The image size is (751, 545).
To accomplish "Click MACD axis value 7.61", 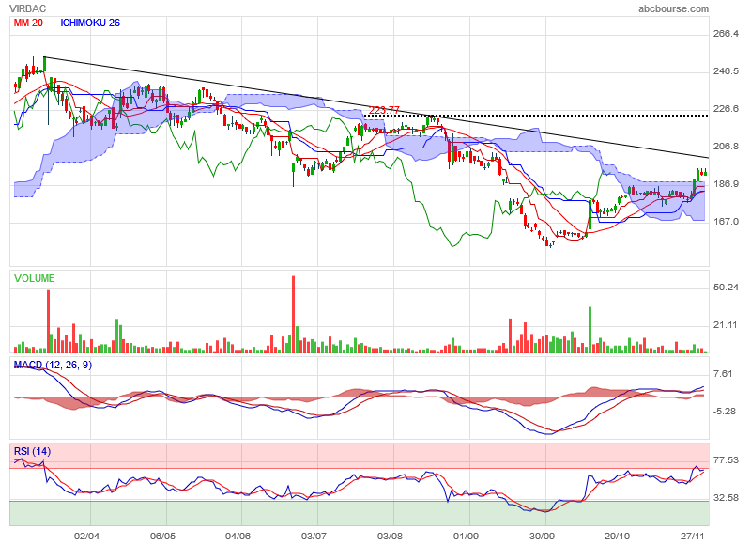I will pyautogui.click(x=723, y=373).
